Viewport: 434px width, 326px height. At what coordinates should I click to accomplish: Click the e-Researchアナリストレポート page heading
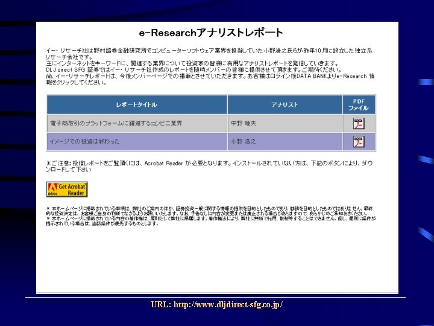(211, 33)
